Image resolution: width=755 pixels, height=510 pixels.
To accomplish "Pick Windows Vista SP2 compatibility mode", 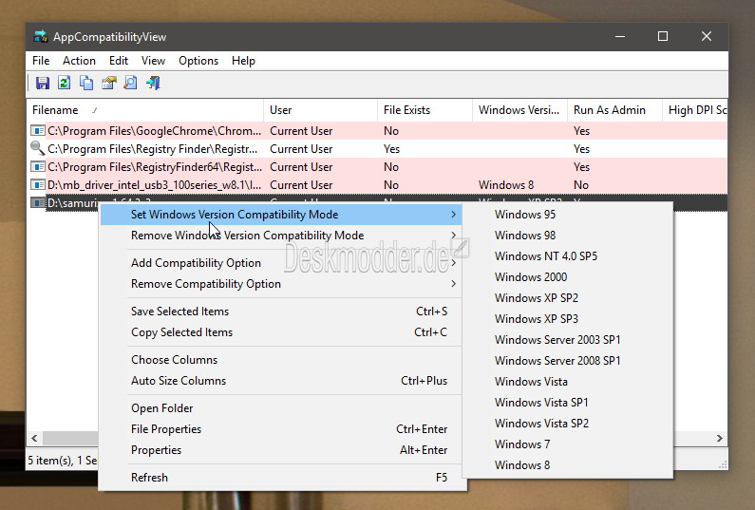I will click(x=567, y=424).
